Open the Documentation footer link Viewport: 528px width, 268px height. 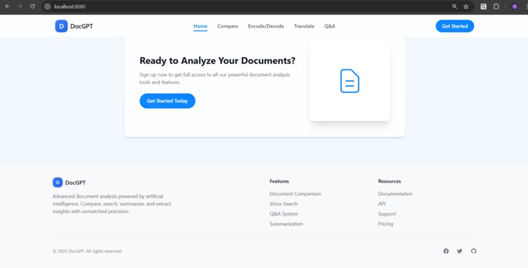[x=395, y=194]
